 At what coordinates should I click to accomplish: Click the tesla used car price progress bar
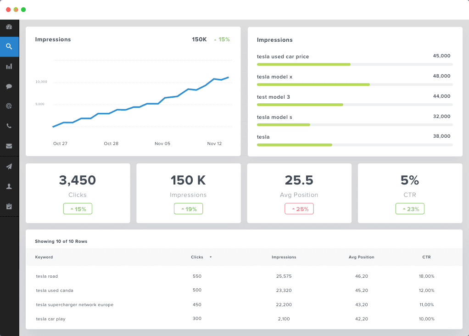(x=355, y=64)
